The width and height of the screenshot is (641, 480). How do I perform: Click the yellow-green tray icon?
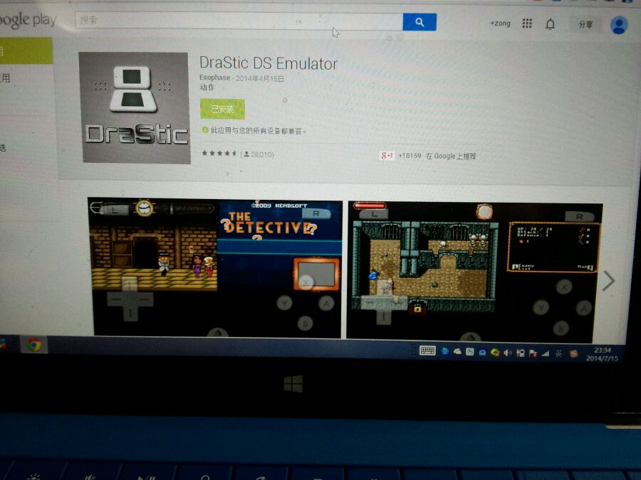click(495, 352)
